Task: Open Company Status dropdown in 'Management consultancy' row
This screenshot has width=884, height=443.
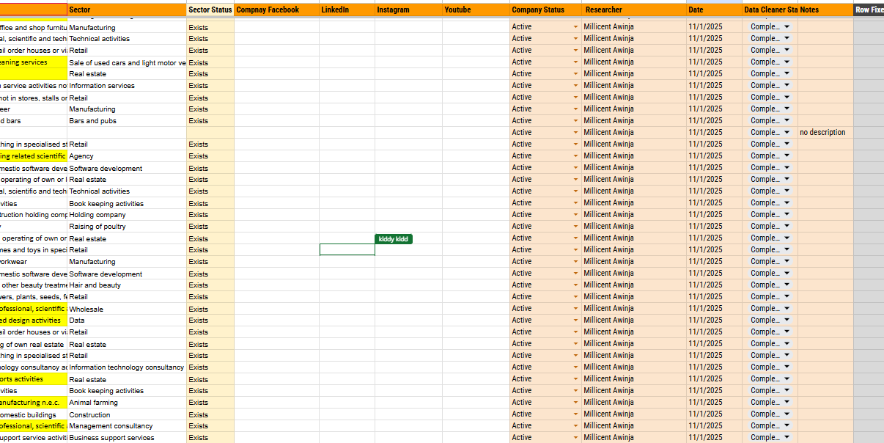Action: click(x=575, y=426)
